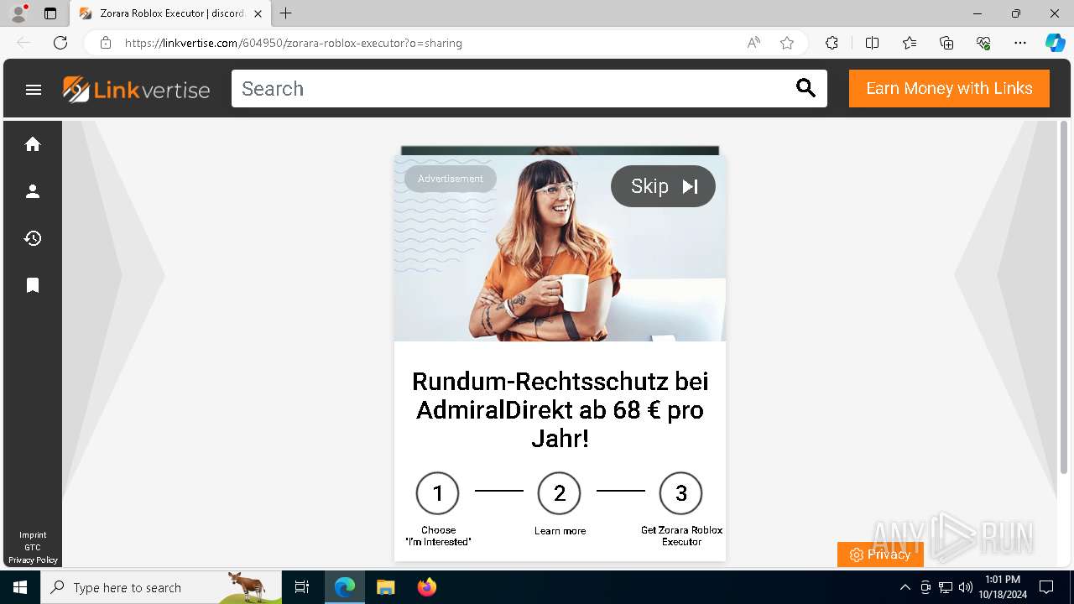Click the Advertisement label badge
This screenshot has width=1074, height=604.
pyautogui.click(x=451, y=179)
